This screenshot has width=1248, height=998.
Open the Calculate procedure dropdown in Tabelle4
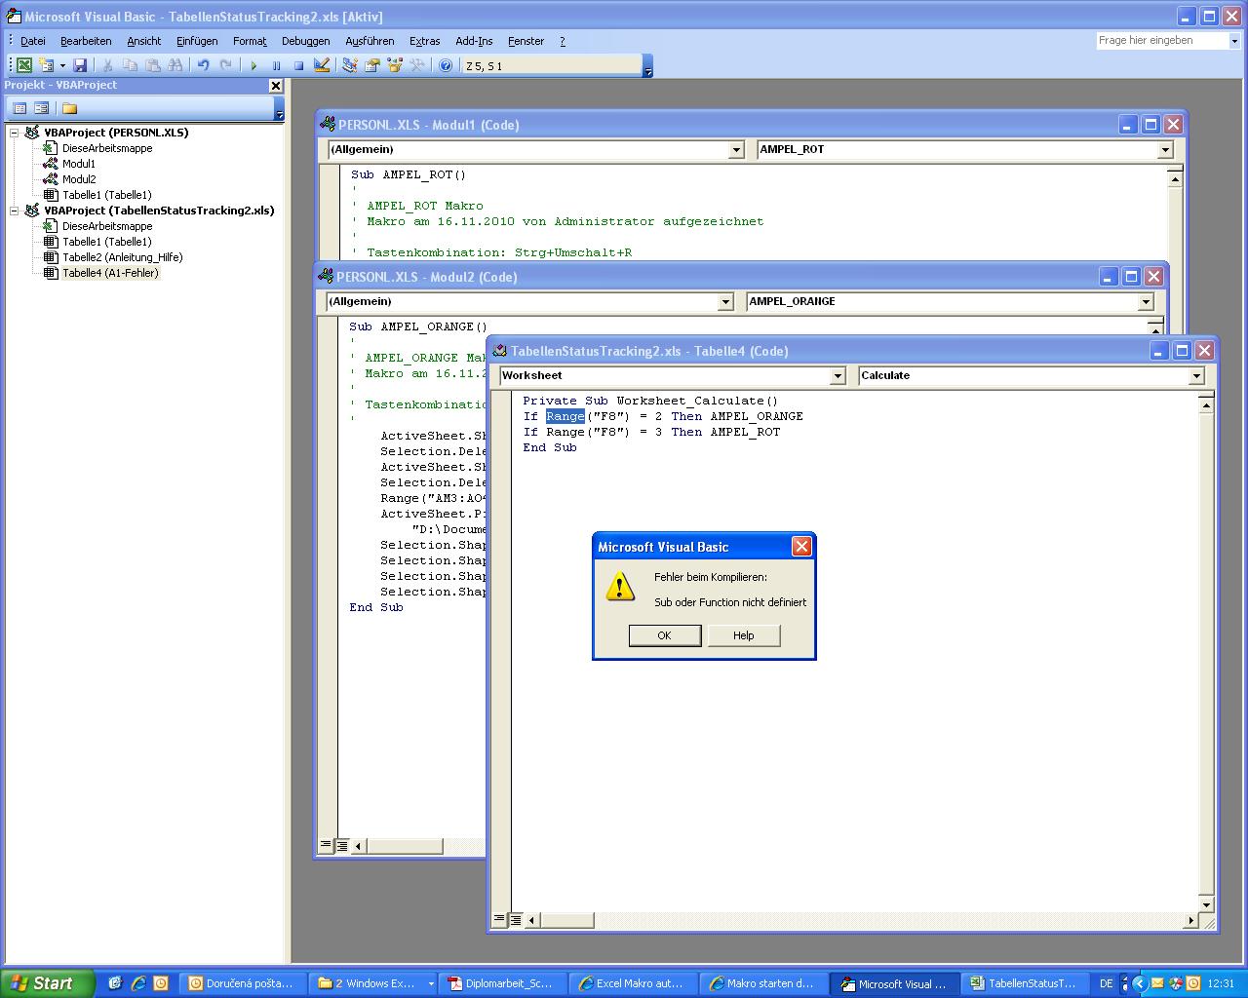pos(1196,376)
